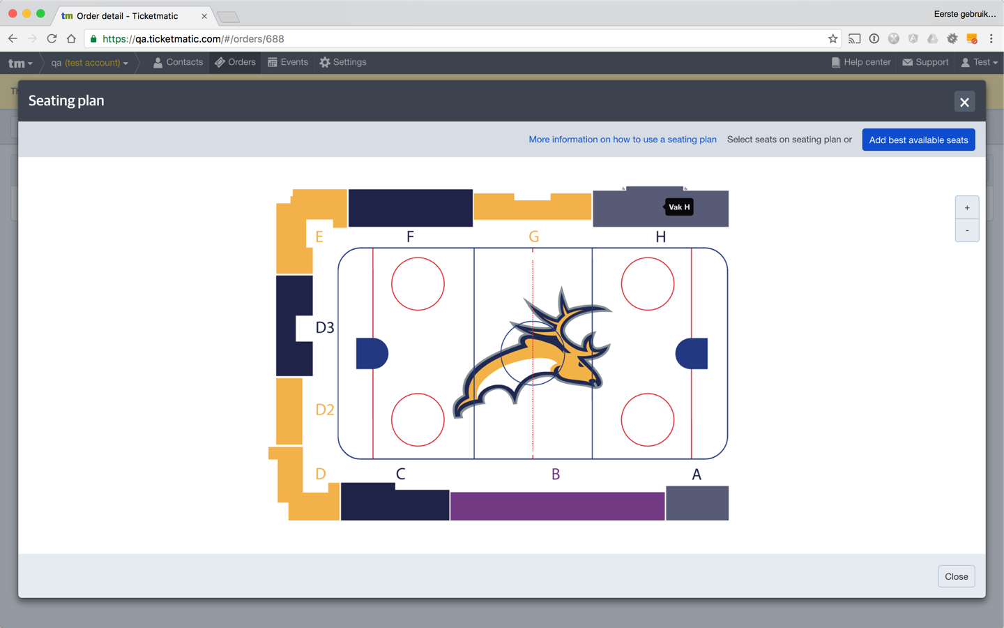
Task: Click the circled-i extension icon
Action: pyautogui.click(x=874, y=38)
